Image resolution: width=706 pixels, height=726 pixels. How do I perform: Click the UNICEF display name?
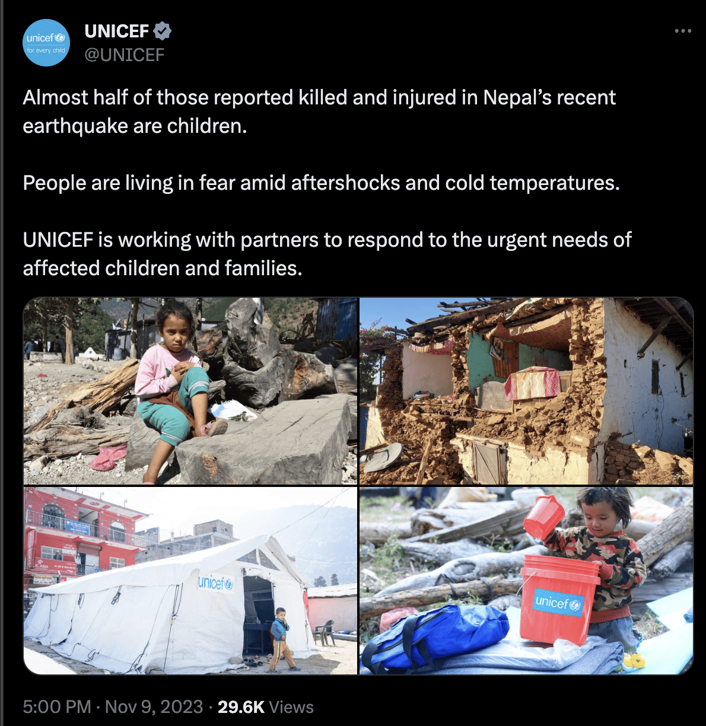(x=117, y=30)
